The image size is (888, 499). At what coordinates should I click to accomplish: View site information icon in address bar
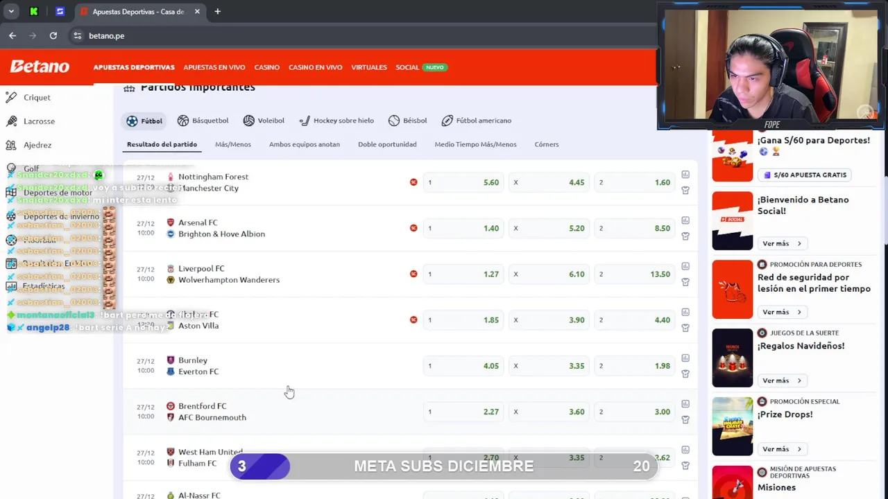tap(77, 35)
